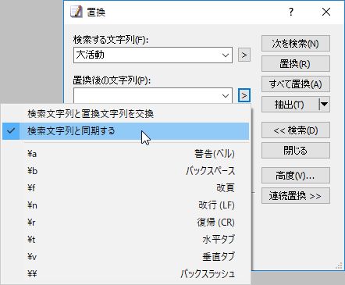Screen dimensions: 345x285
Task: Insert ¥t 水平タブ escape sequence
Action: [x=126, y=240]
